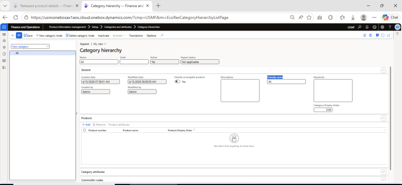Expand the Category attributes section
Image resolution: width=402 pixels, height=185 pixels.
pos(383,172)
